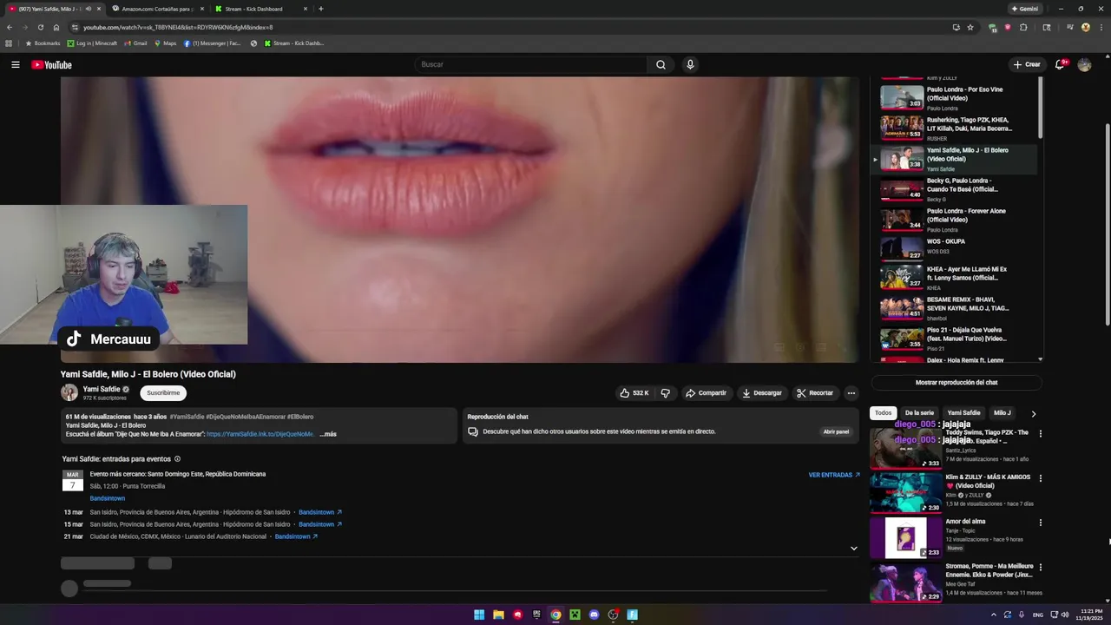Expand the events ticket list chevron
Viewport: 1111px width, 625px height.
[853, 549]
